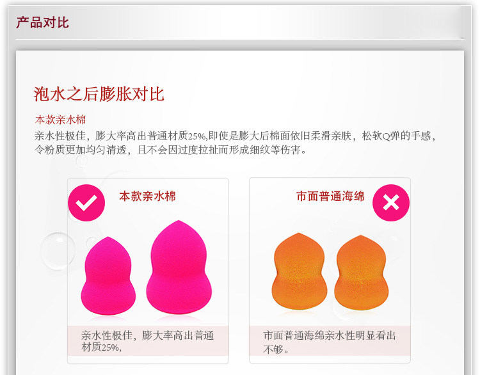Viewport: 480px width, 375px height.
Task: Click the left orange sponge image
Action: (299, 271)
